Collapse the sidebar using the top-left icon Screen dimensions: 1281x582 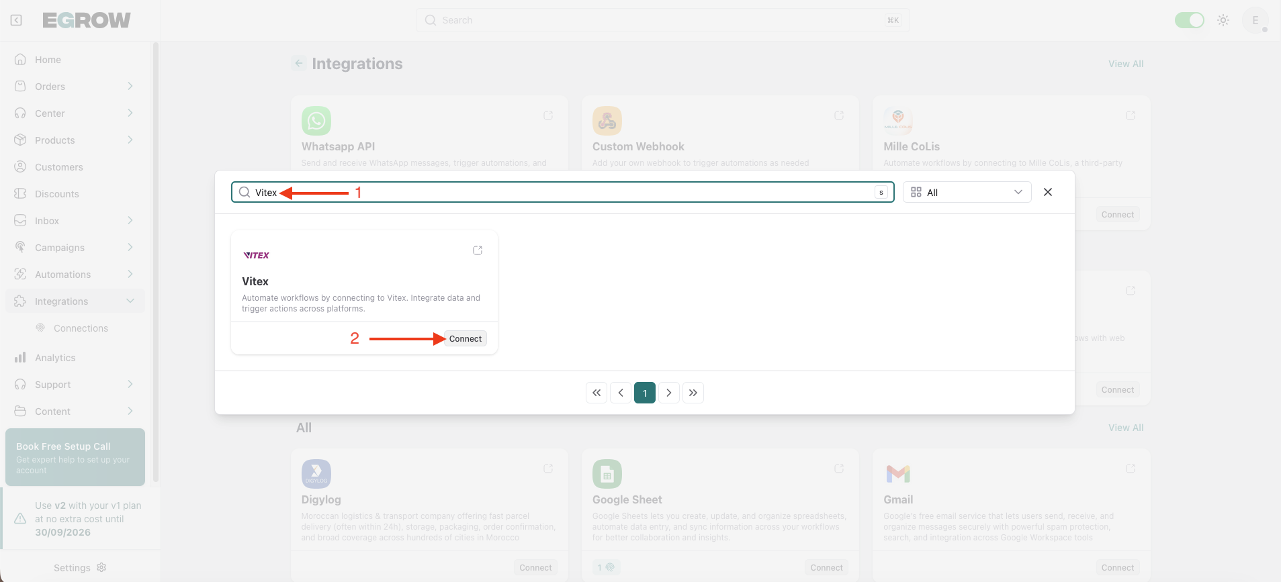coord(16,20)
